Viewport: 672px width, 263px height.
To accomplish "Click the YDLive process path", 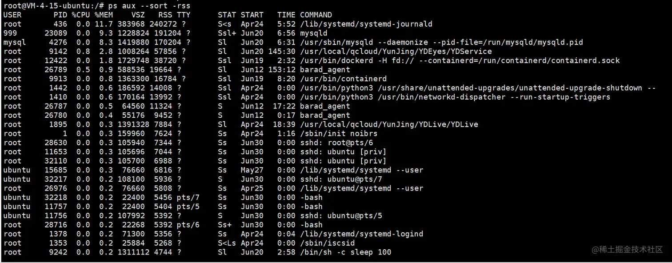I will (389, 124).
